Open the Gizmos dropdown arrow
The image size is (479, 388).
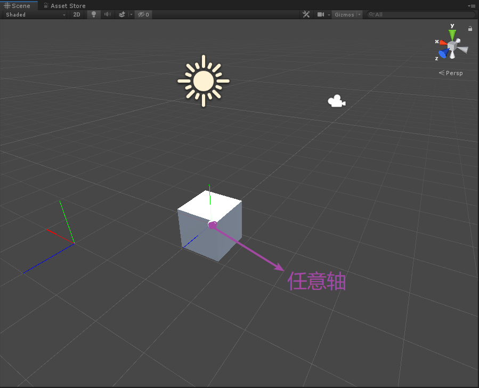pyautogui.click(x=359, y=15)
